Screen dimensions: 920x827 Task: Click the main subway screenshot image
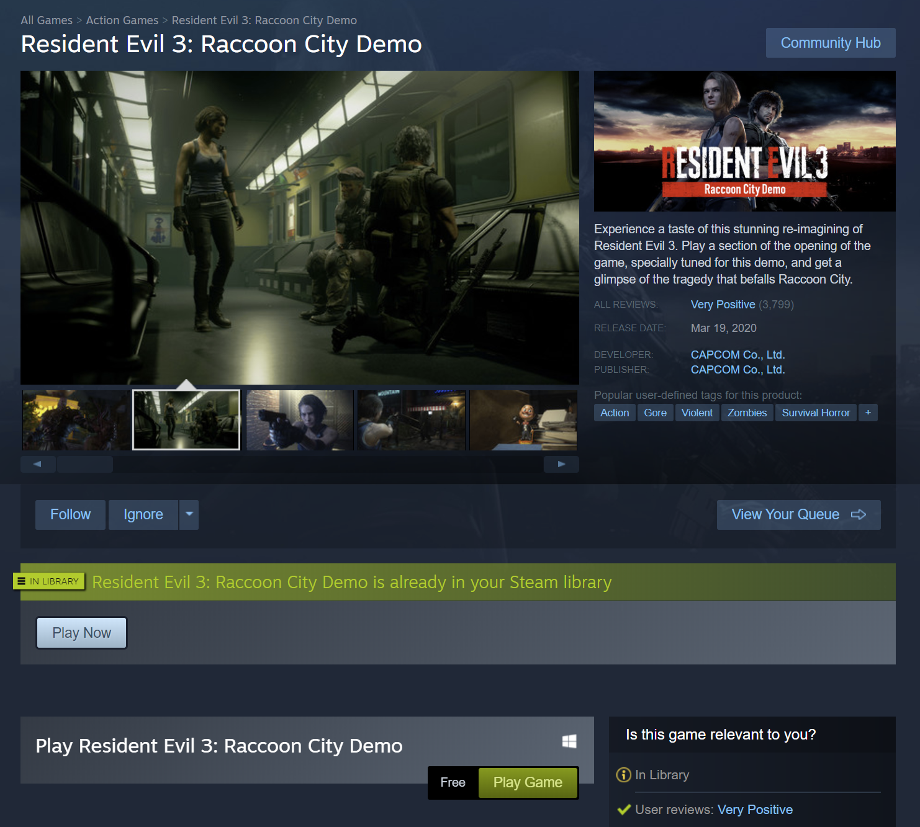(x=300, y=228)
